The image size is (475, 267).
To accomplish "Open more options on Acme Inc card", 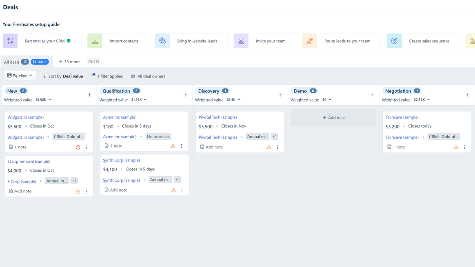I will pyautogui.click(x=182, y=146).
